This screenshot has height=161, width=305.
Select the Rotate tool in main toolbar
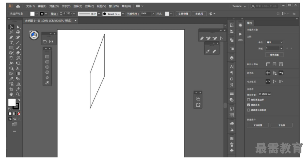tap(11, 58)
